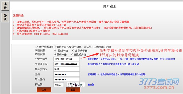Click the 3773考试网 watermark logo
Viewport: 183px width, 94px height.
pyautogui.click(x=159, y=84)
